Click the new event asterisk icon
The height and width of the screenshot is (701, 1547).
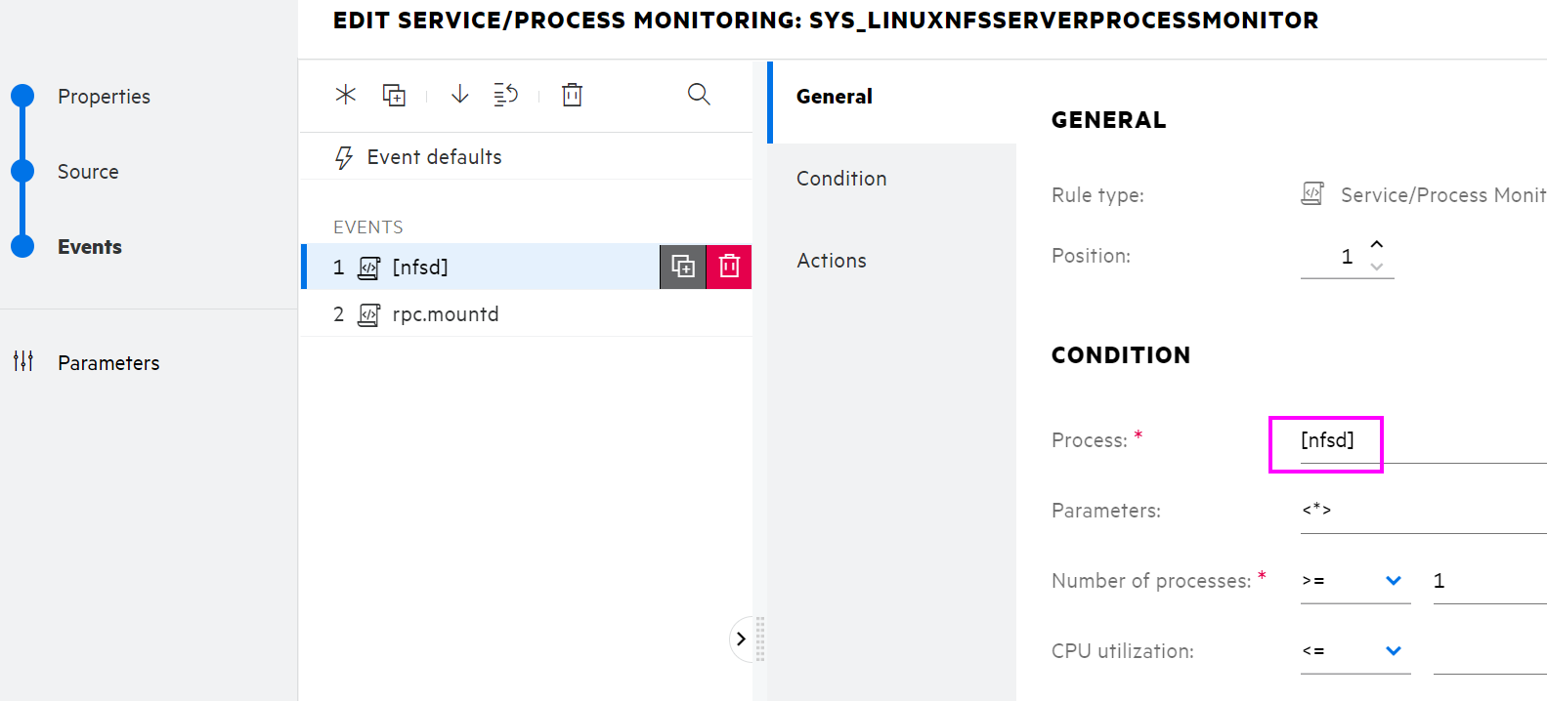pos(346,95)
